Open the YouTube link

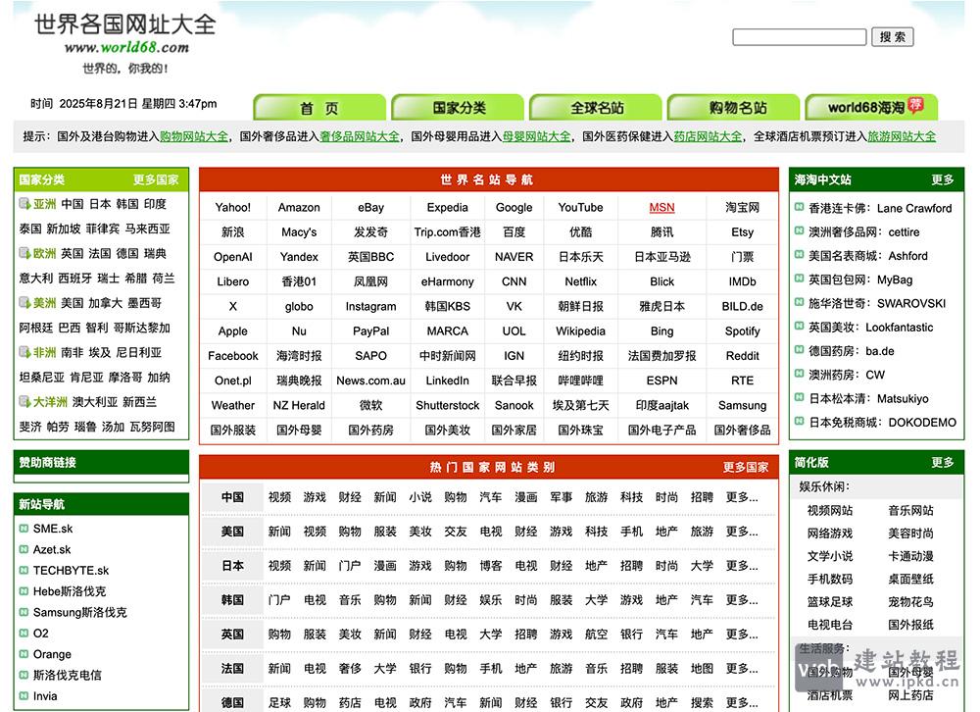point(580,207)
